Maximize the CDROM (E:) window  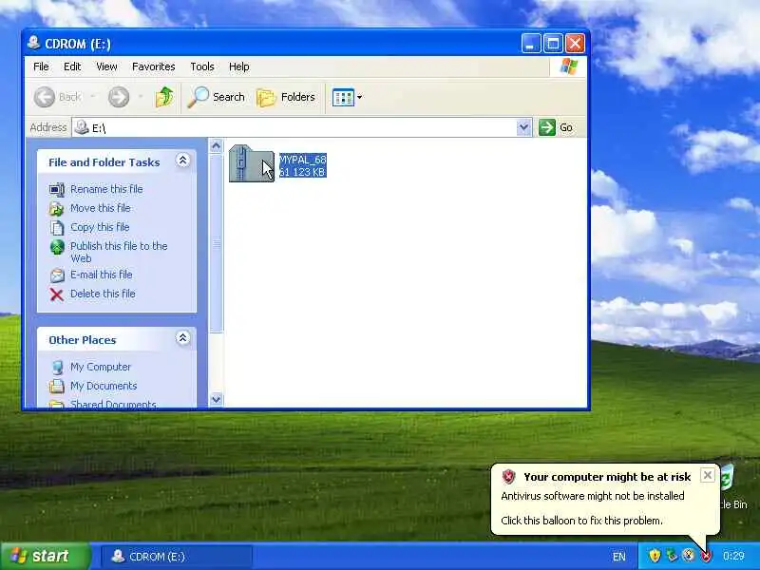(x=553, y=44)
